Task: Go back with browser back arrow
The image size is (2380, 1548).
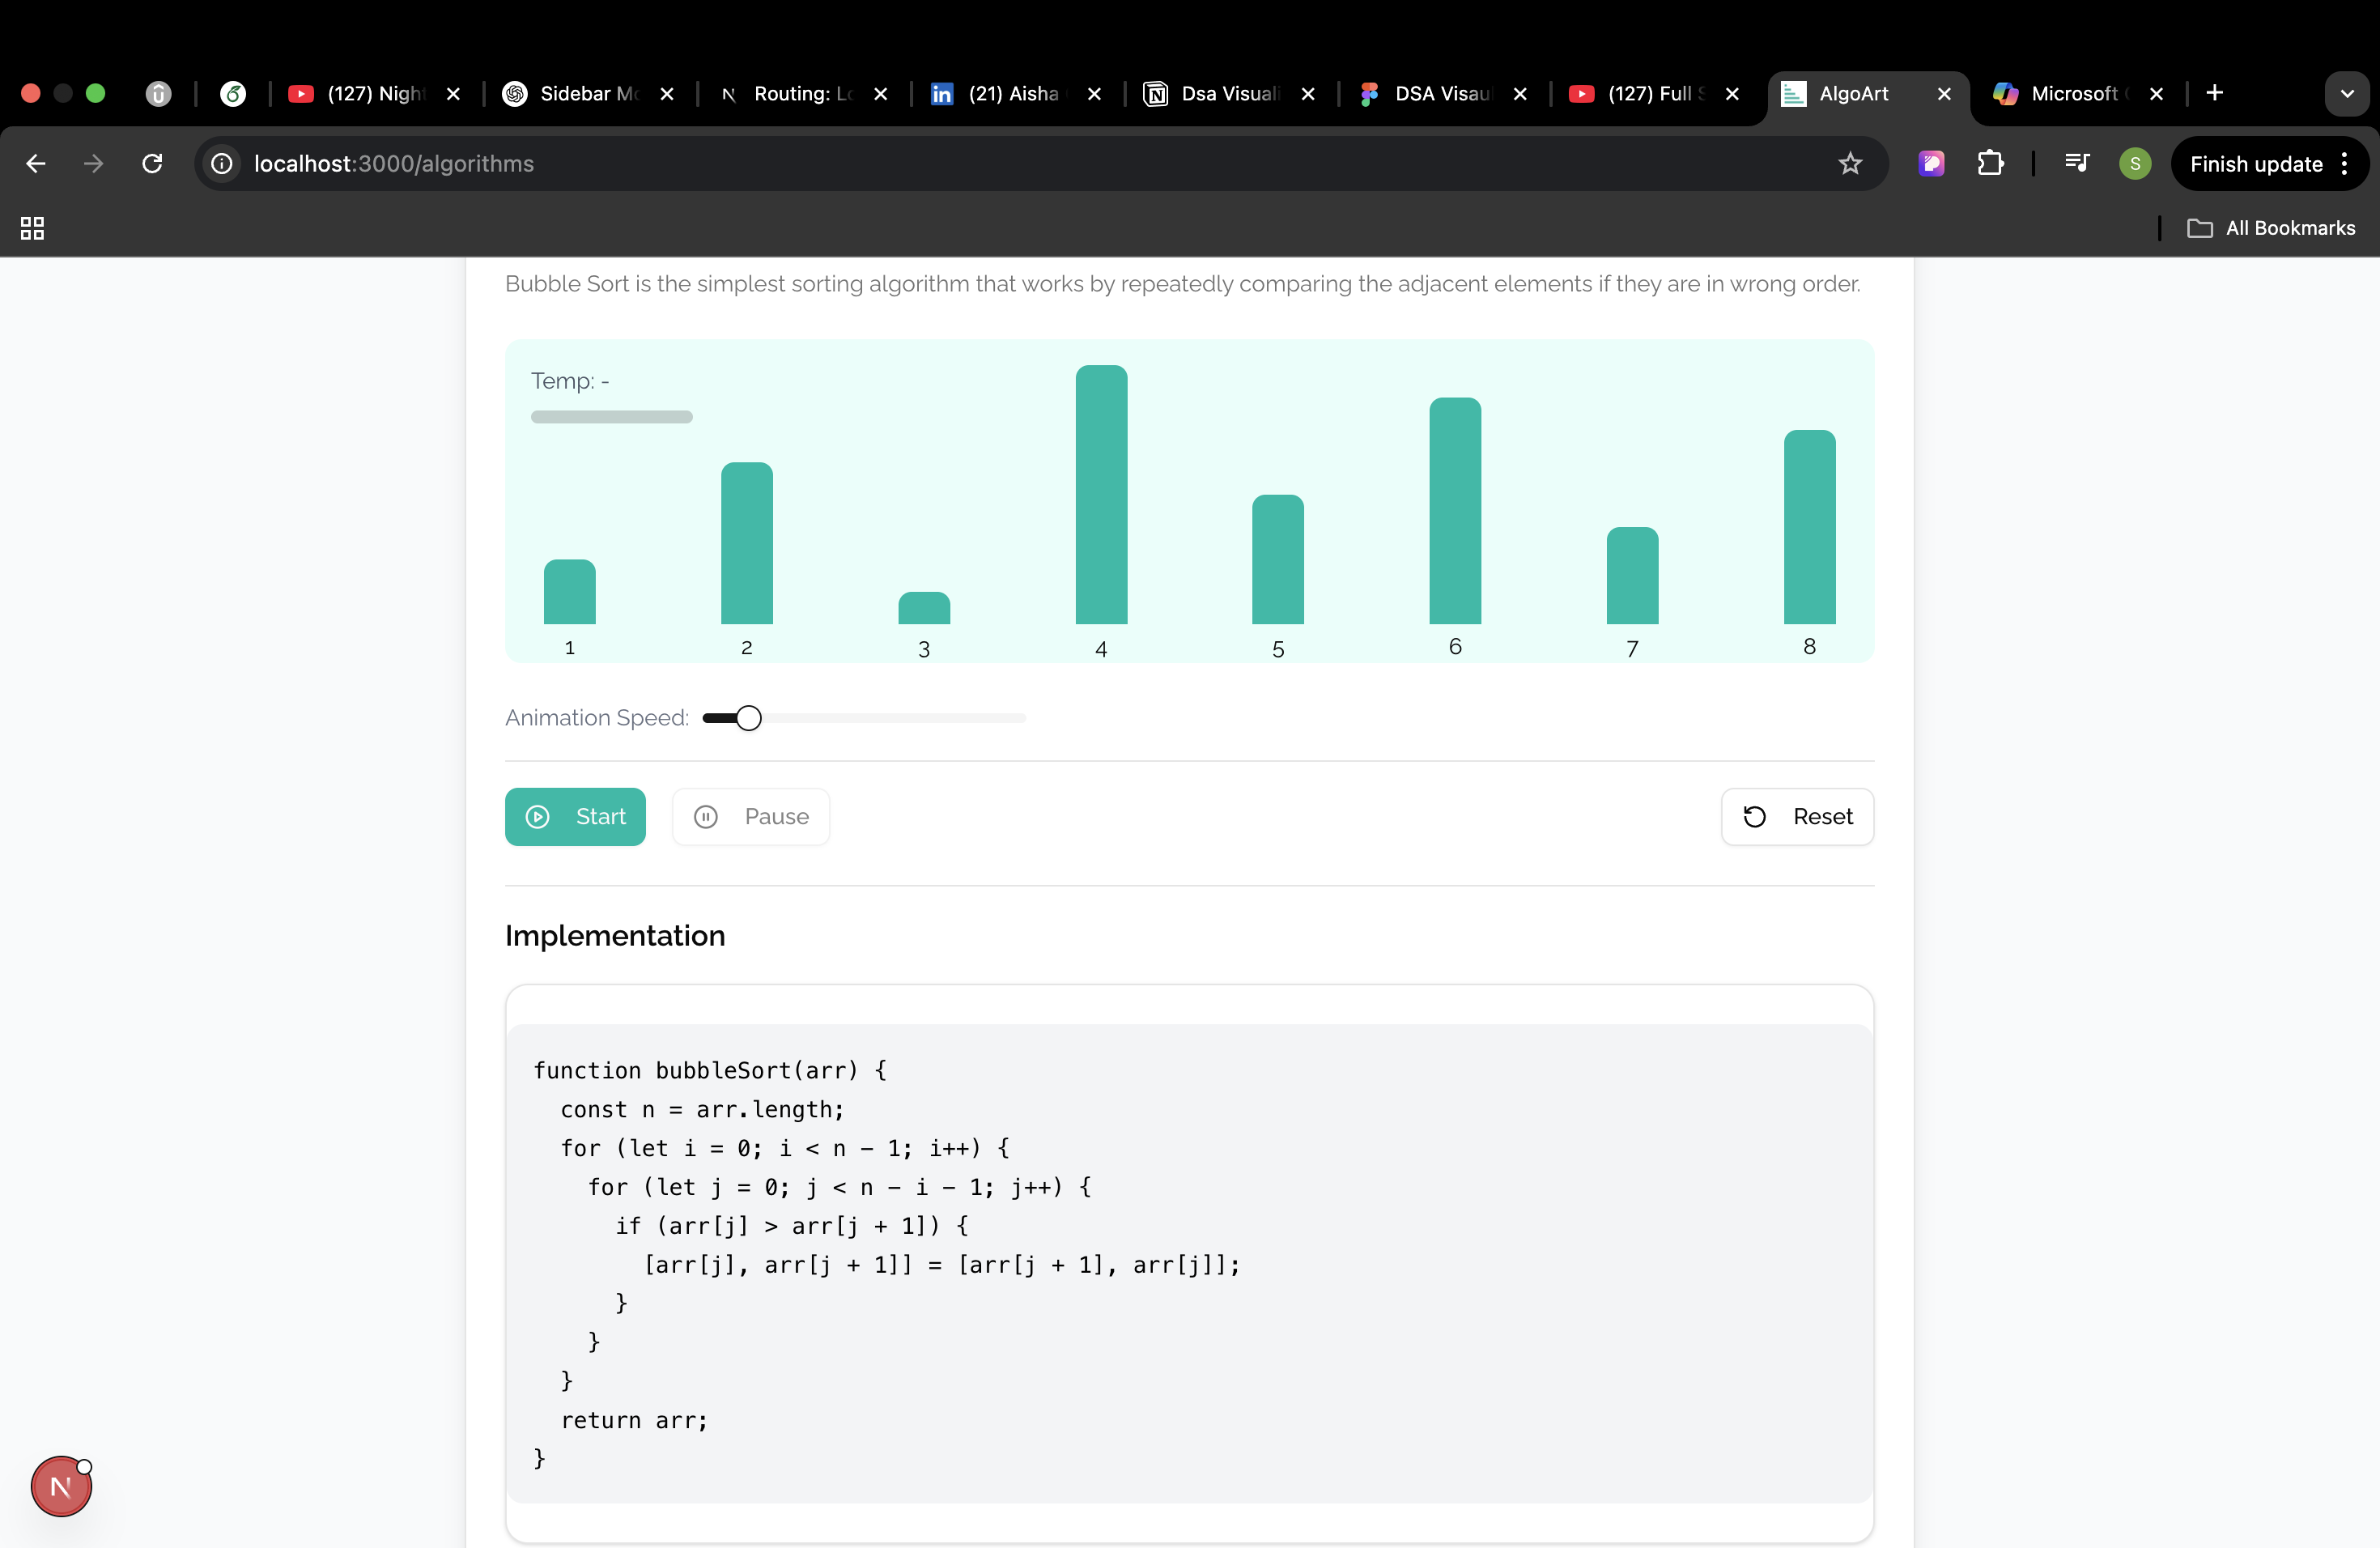Action: pyautogui.click(x=36, y=164)
